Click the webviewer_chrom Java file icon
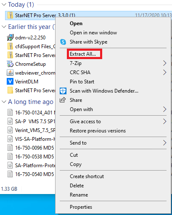Screen dimensions: 172x215 [x=10, y=73]
